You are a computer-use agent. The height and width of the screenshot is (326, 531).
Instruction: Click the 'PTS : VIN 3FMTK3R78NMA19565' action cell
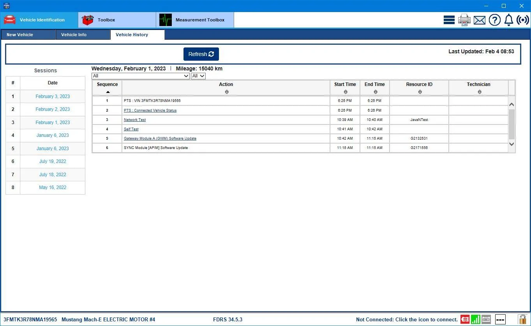(x=226, y=101)
